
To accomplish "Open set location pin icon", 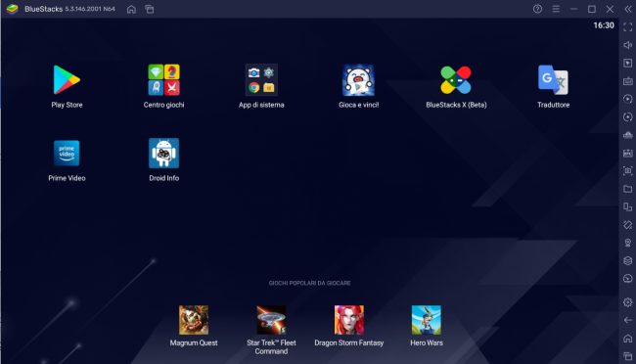I will click(x=628, y=243).
